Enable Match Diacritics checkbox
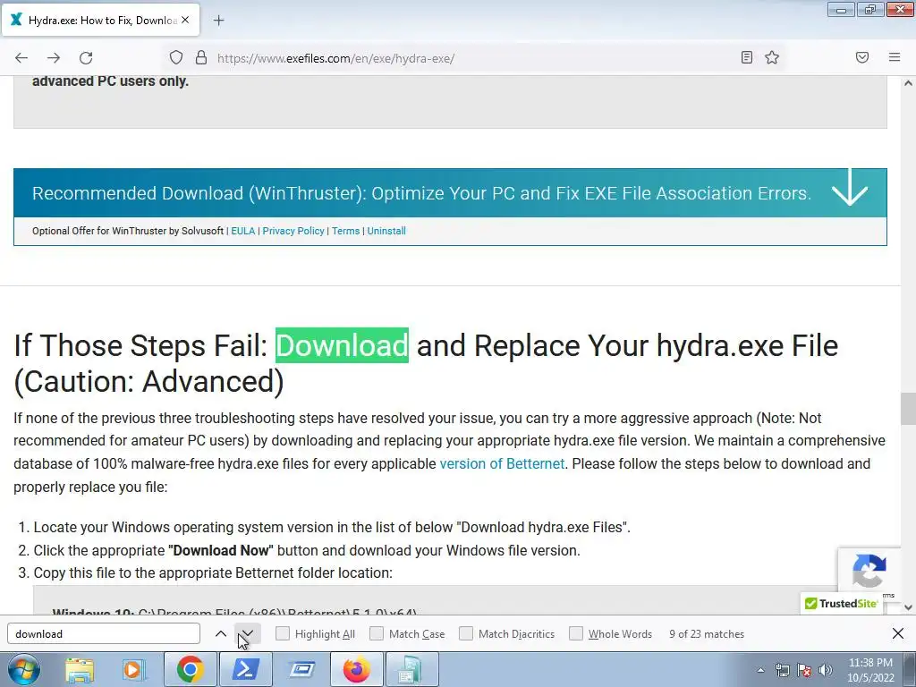Image resolution: width=916 pixels, height=687 pixels. pos(466,633)
